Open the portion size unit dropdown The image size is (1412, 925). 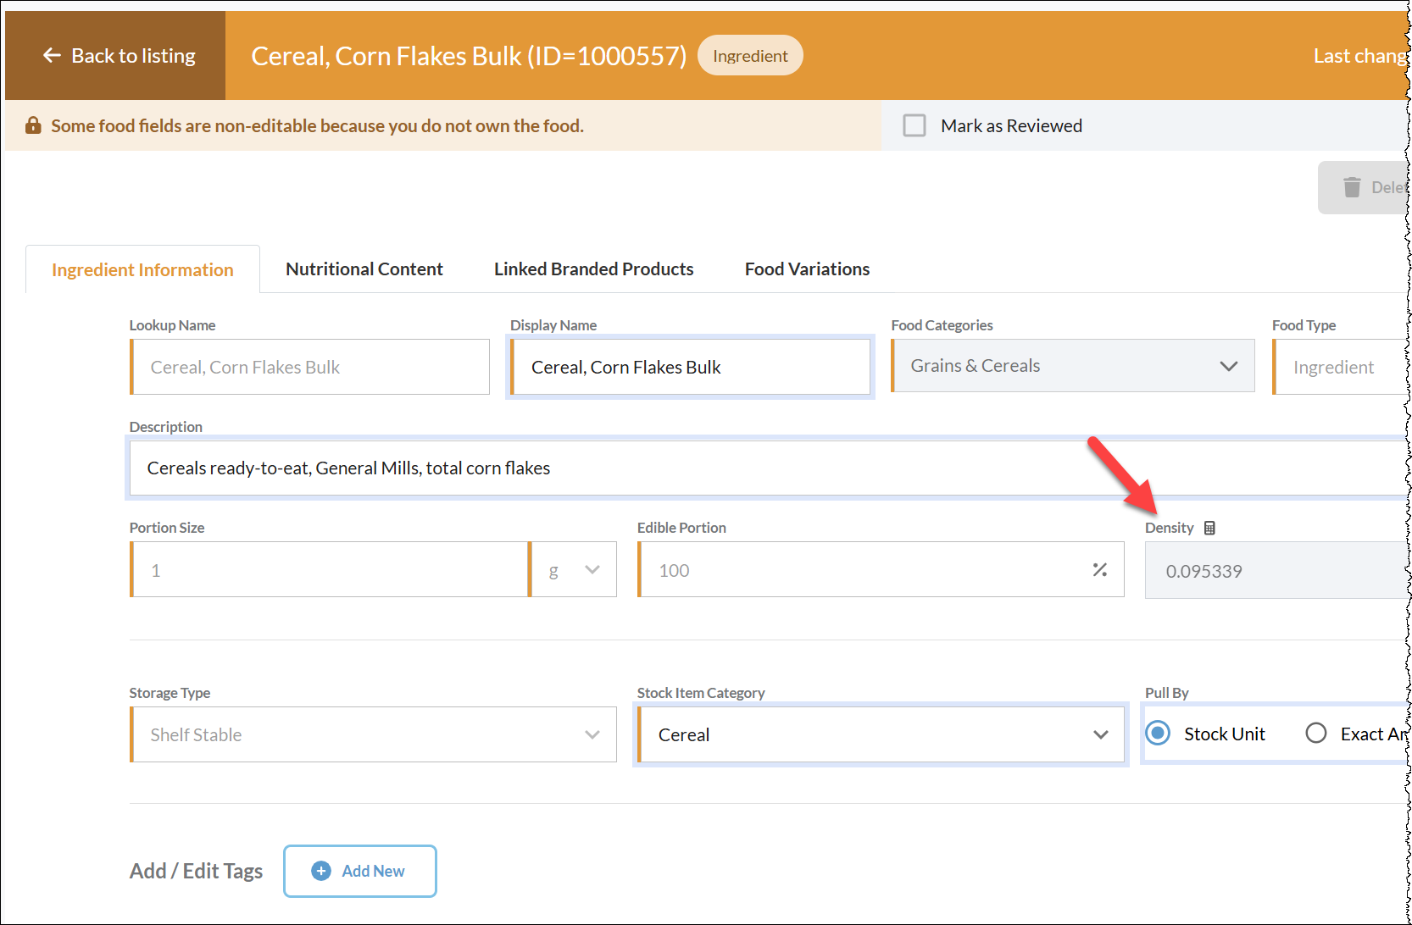(573, 570)
